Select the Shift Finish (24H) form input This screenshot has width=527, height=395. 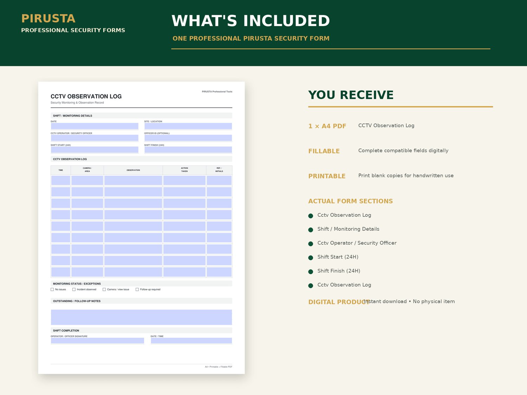(188, 150)
